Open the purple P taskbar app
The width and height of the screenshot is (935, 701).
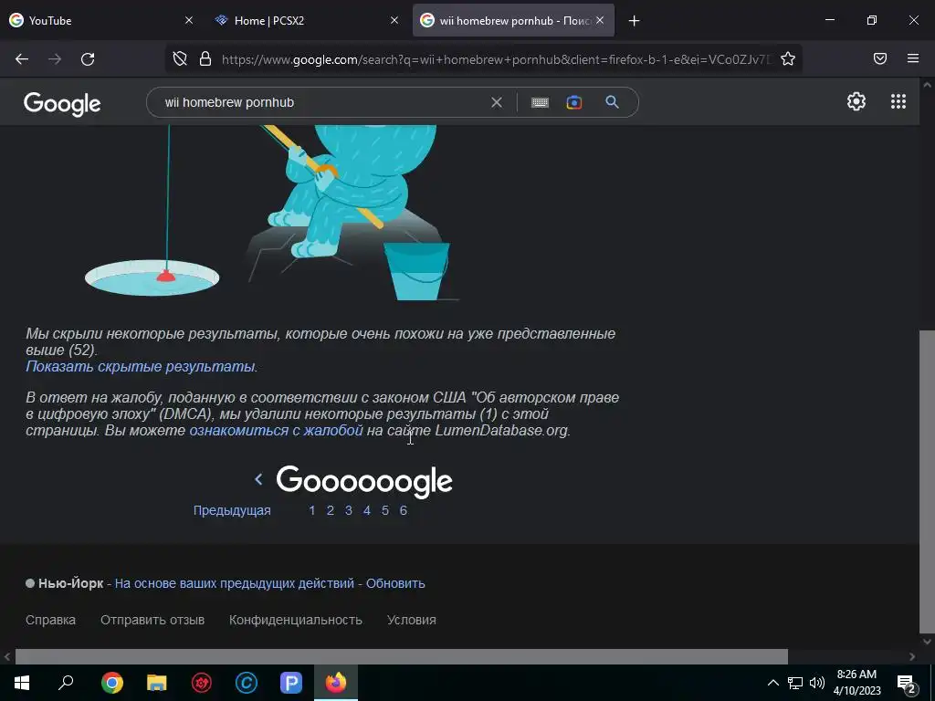[x=291, y=683]
